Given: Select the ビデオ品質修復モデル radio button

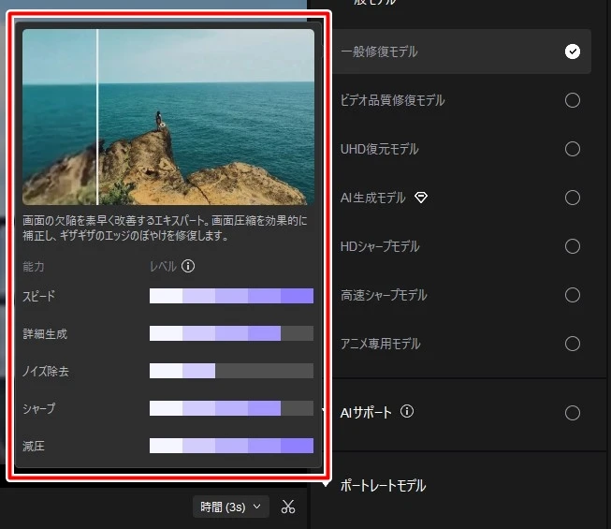Looking at the screenshot, I should [x=572, y=100].
